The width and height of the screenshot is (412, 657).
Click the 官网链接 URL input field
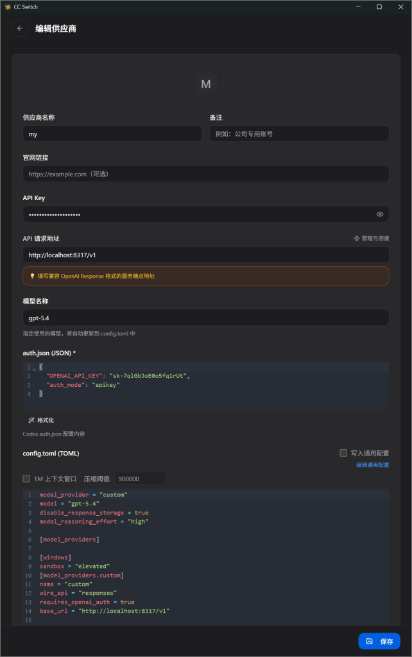click(x=206, y=174)
